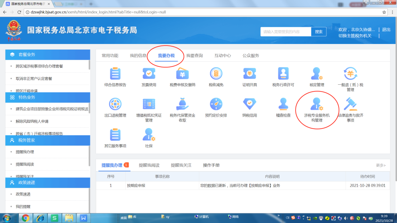Screen dimensions: 397x223
Task: Open the 综合信息报告 icon
Action: coord(115,74)
